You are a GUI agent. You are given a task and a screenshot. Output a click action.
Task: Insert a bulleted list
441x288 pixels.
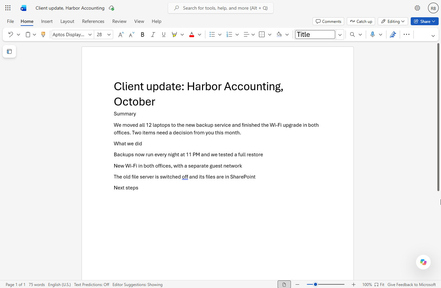tap(212, 35)
